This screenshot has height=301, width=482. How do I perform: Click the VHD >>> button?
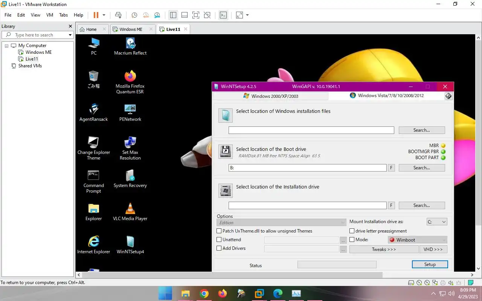point(433,249)
